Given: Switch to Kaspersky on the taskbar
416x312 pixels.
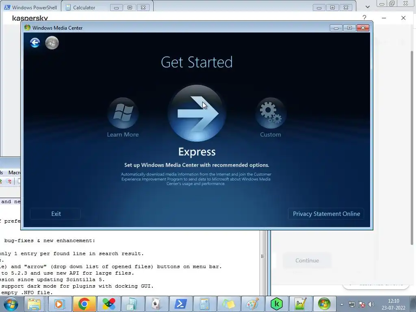Looking at the screenshot, I should tap(276, 304).
